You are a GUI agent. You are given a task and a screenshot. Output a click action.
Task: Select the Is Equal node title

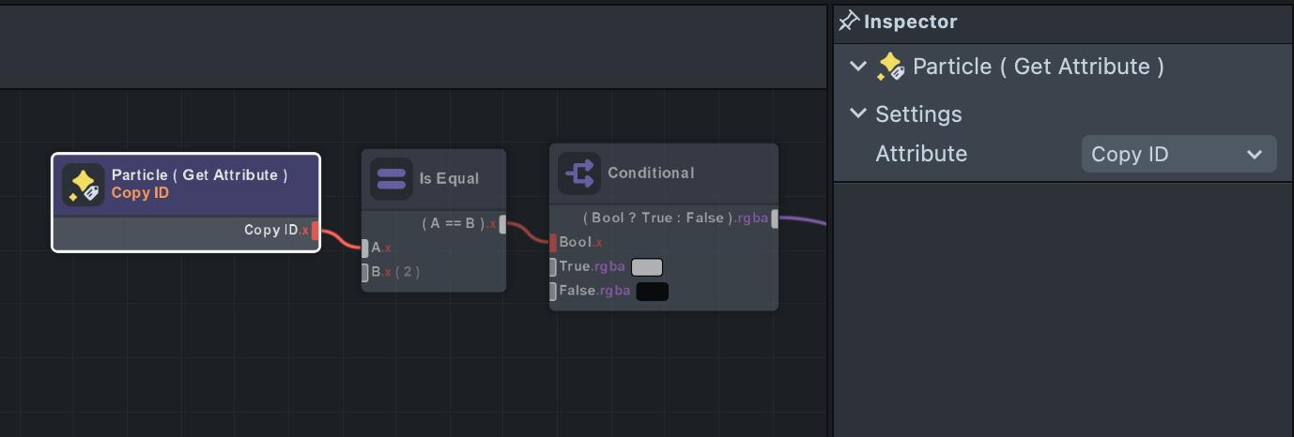[449, 178]
